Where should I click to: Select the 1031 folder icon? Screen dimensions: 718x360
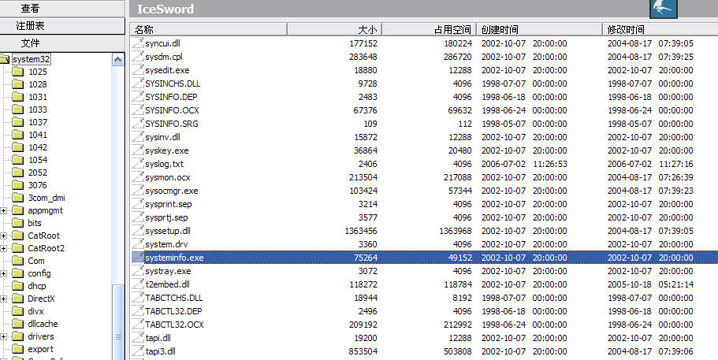tap(18, 97)
